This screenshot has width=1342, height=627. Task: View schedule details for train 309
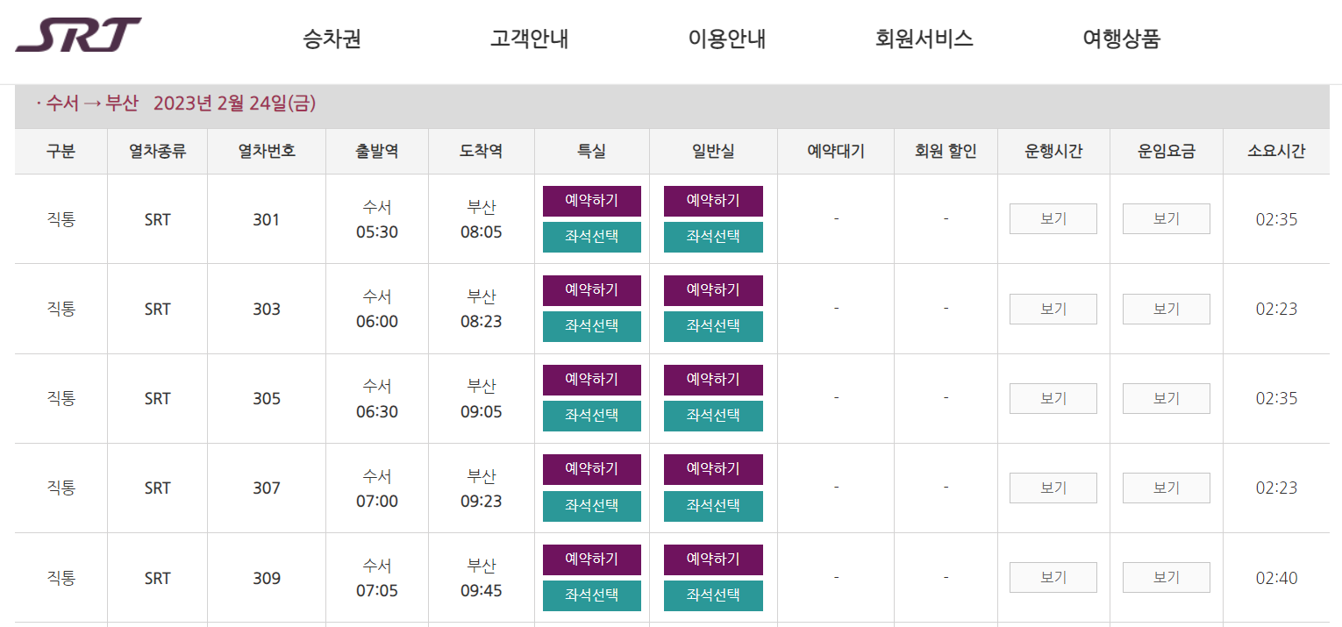click(x=1053, y=577)
